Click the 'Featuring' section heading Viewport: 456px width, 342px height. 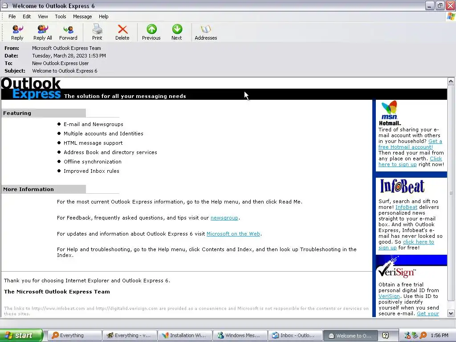[x=17, y=113]
